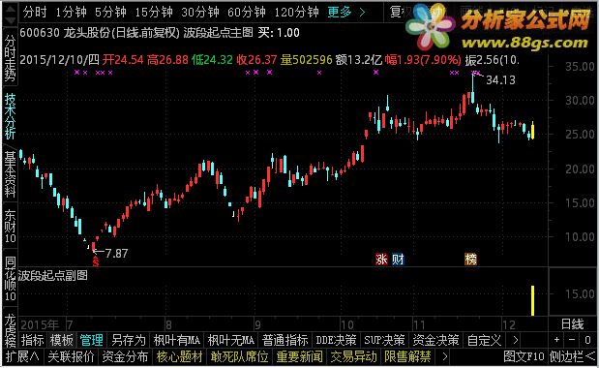Click the + zoom-in button

(x=557, y=339)
